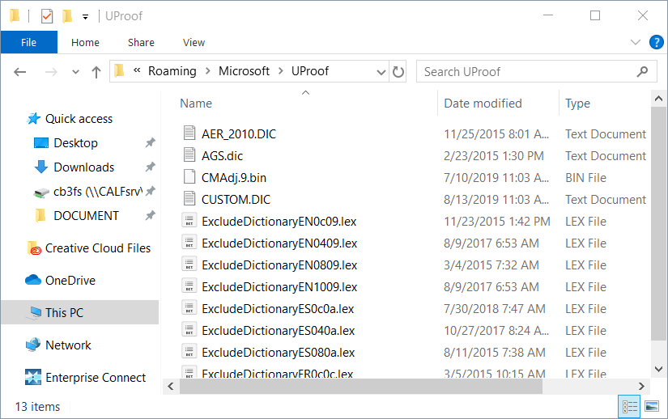The image size is (668, 419).
Task: Open the address bar history dropdown
Action: [x=381, y=72]
